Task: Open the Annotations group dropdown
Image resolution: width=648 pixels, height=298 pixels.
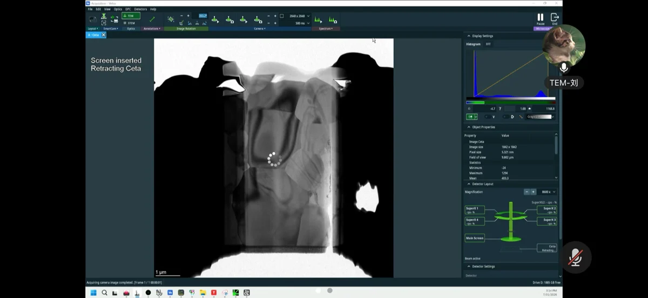Action: click(153, 29)
